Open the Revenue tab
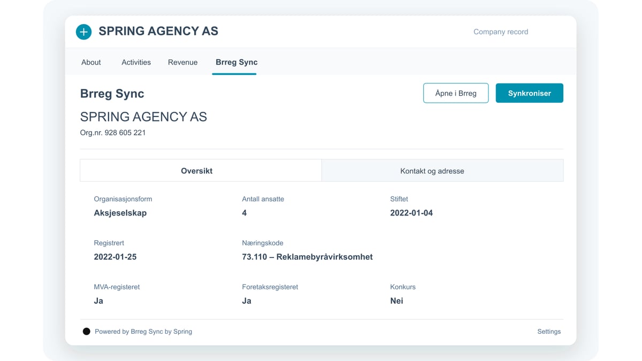Viewport: 642px width, 361px height. click(182, 62)
